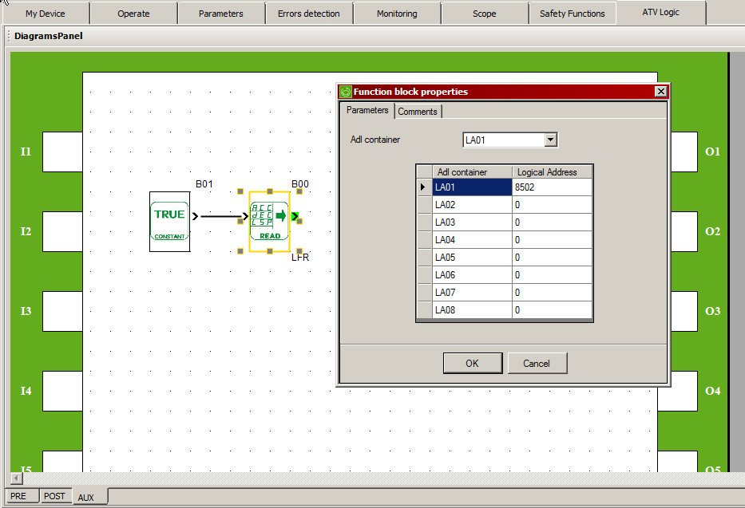Click the Function block properties title icon
Viewport: 745px width, 508px height.
coord(346,92)
